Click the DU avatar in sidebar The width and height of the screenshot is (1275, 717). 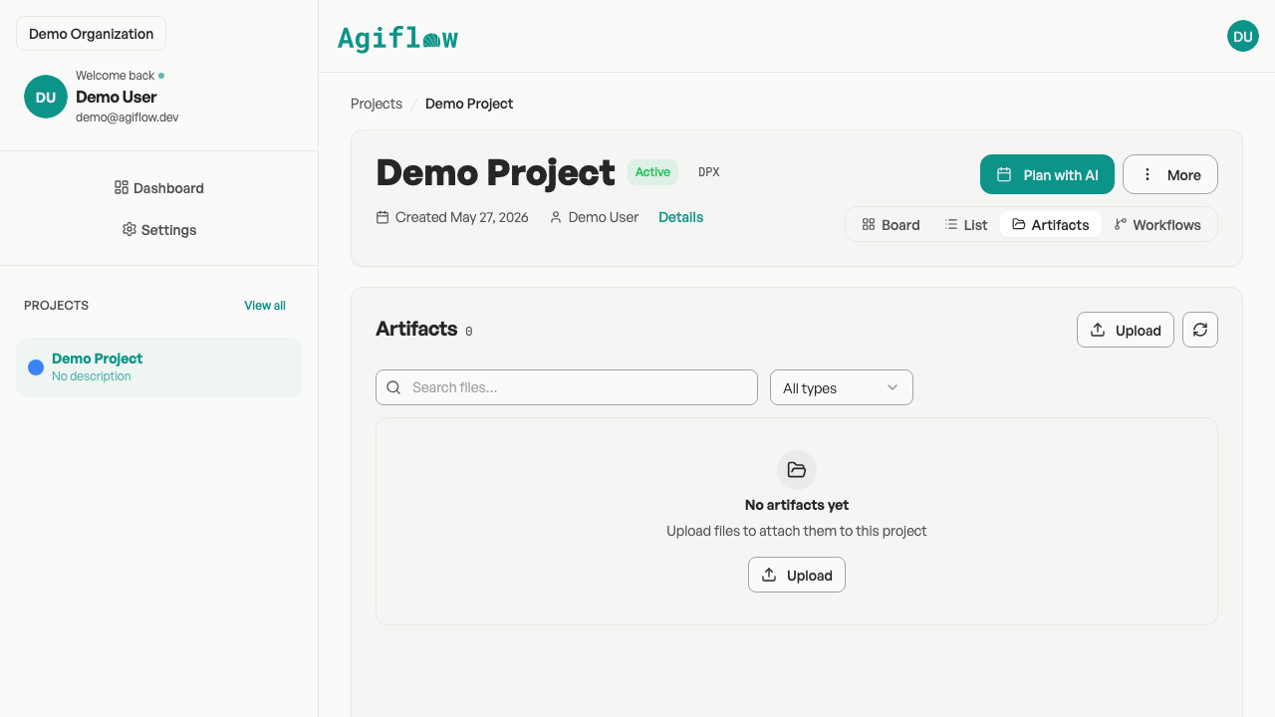pos(46,97)
